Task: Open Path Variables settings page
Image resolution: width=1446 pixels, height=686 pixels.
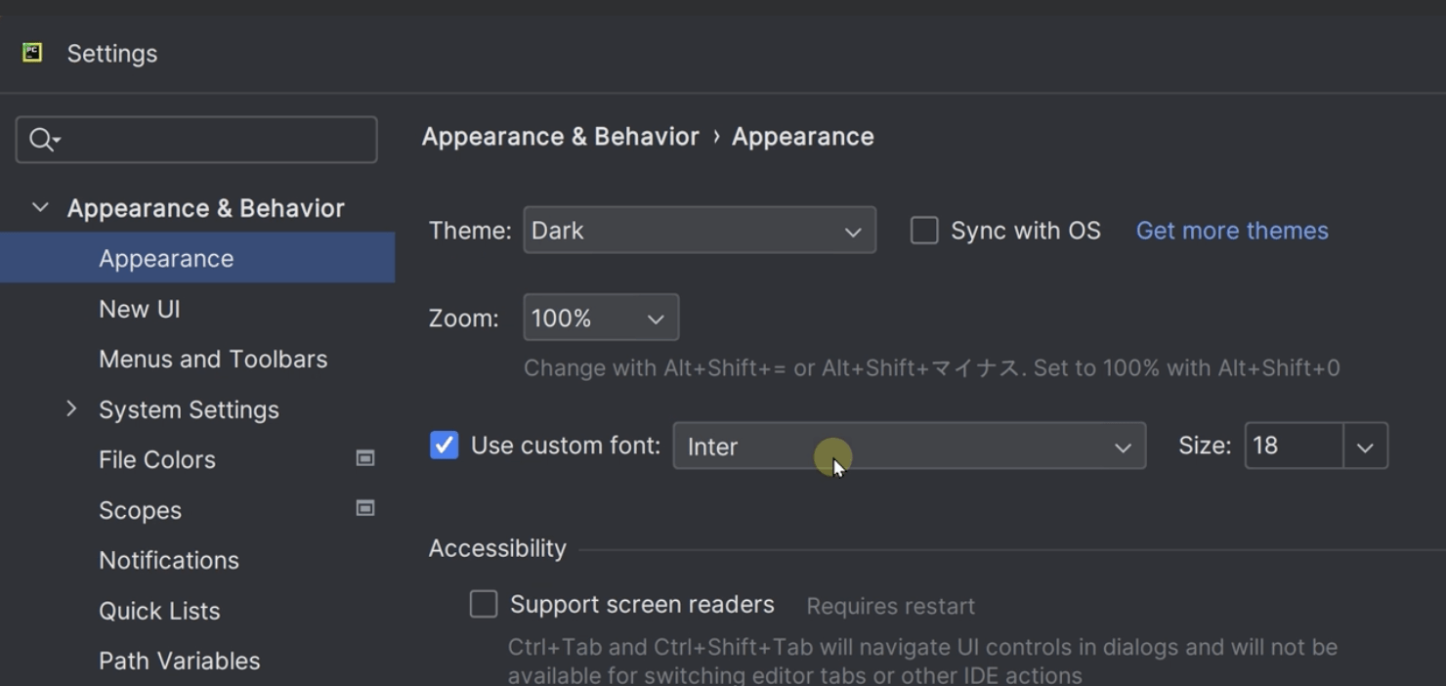Action: (179, 661)
